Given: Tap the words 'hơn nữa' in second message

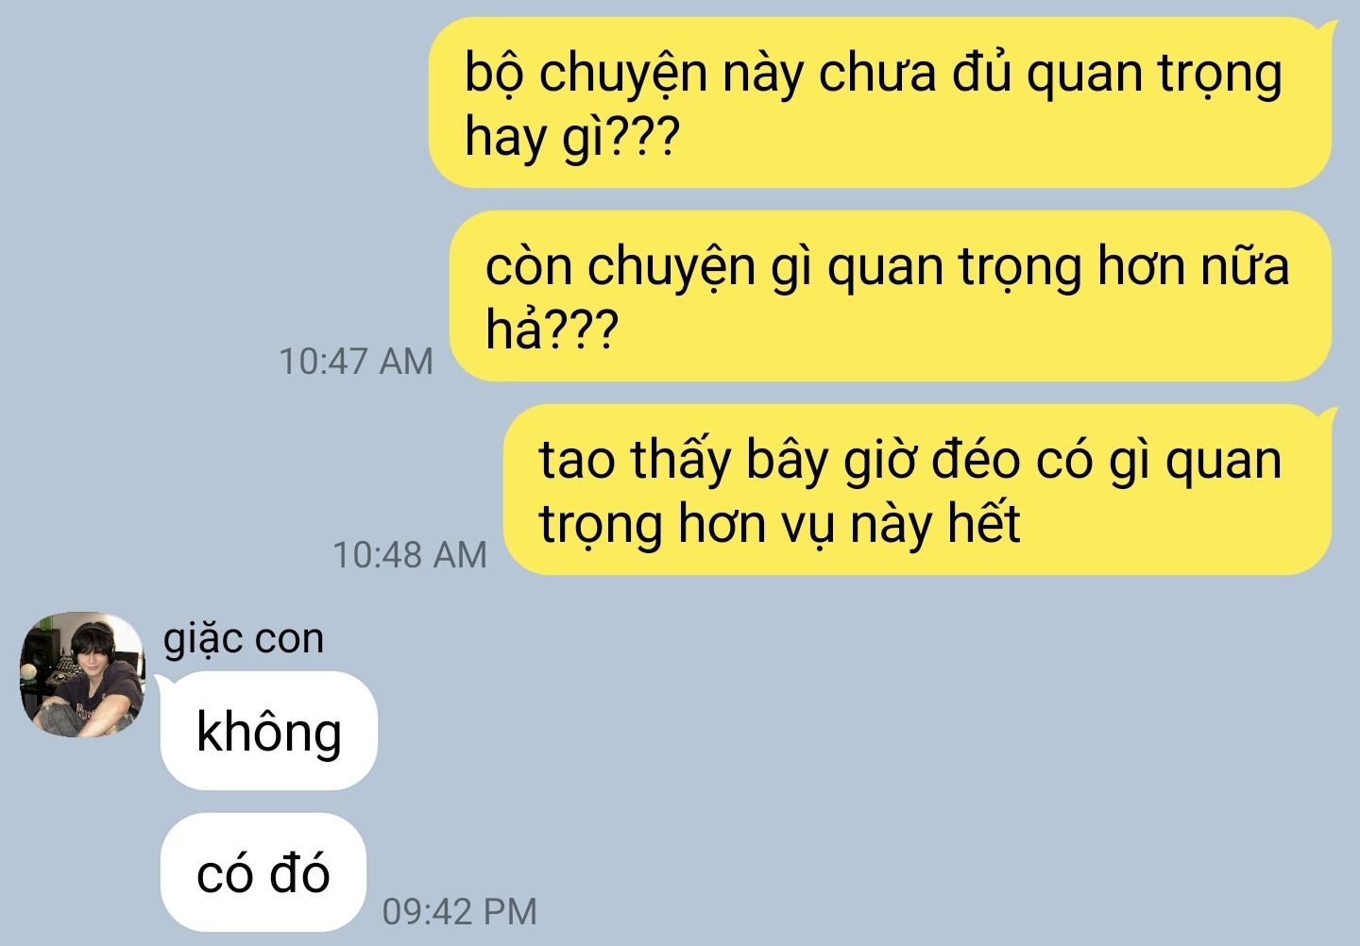Looking at the screenshot, I should pyautogui.click(x=1193, y=266).
